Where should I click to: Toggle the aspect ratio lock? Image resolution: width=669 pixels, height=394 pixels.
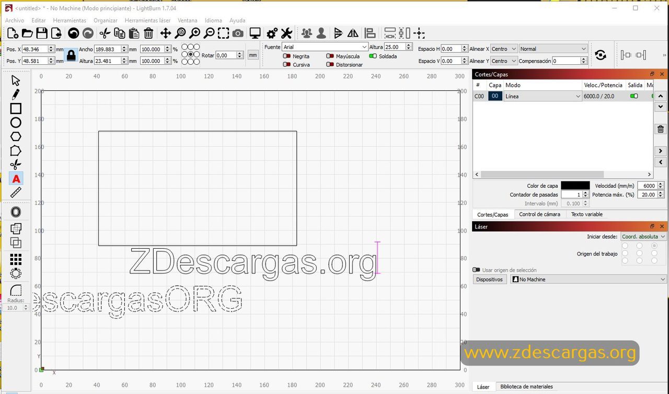71,55
